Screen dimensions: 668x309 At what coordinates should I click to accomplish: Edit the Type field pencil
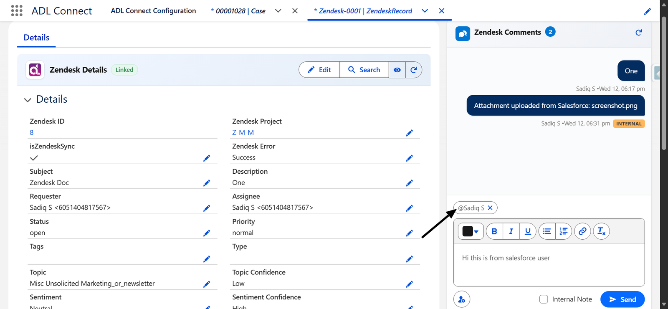coord(410,259)
